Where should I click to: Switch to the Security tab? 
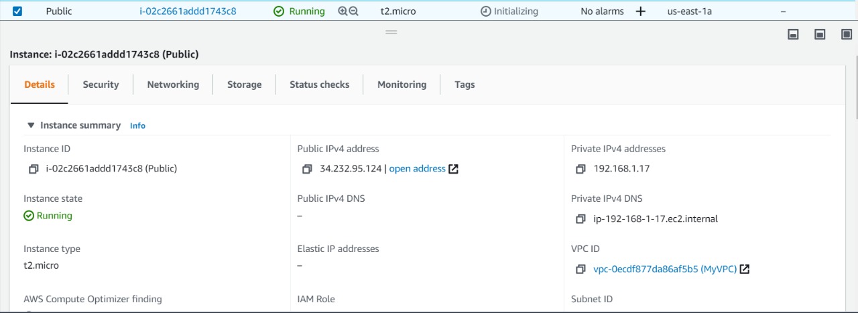click(101, 84)
